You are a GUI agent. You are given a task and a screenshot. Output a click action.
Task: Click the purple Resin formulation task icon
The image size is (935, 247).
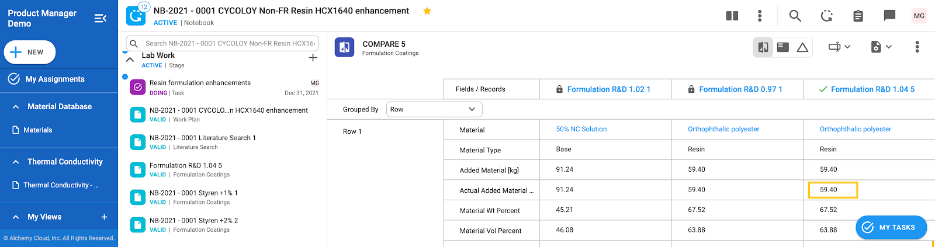pyautogui.click(x=137, y=87)
